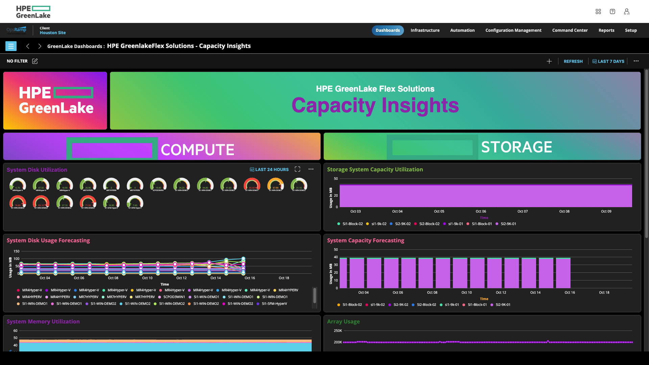The height and width of the screenshot is (365, 649).
Task: Select the disk gauge showing 34.20
Action: click(182, 185)
